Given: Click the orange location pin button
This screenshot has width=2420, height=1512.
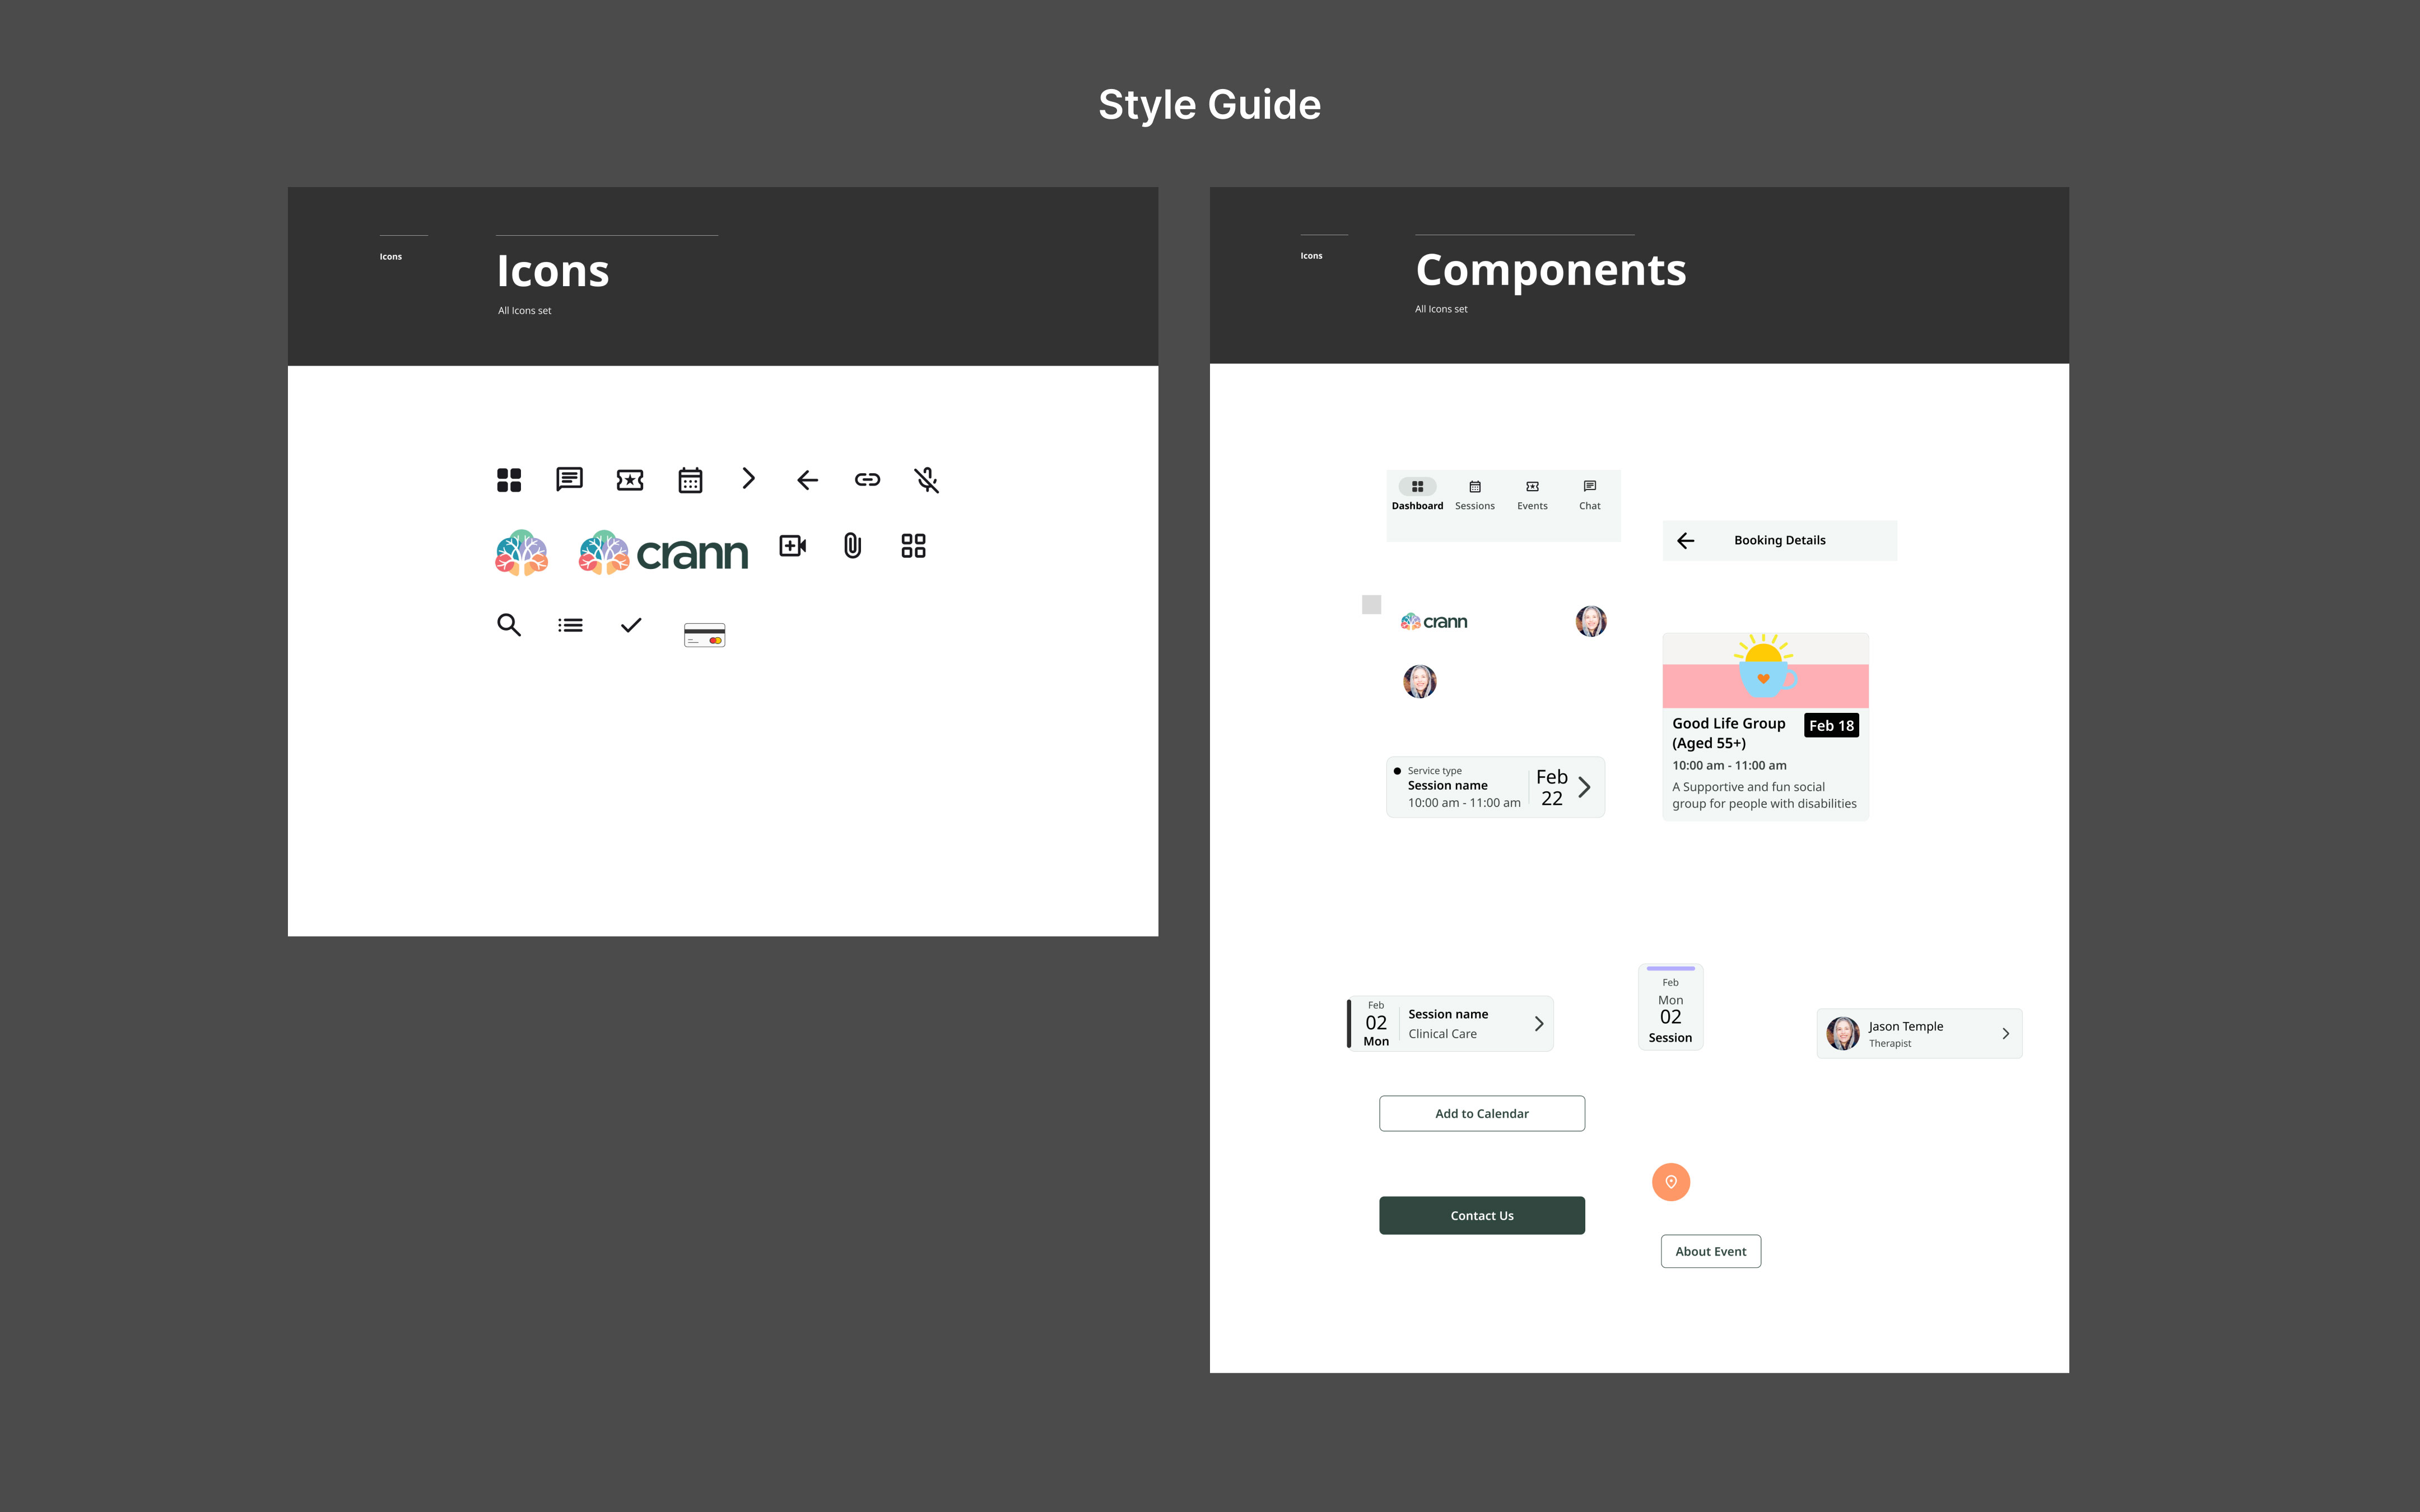Looking at the screenshot, I should coord(1671,1182).
